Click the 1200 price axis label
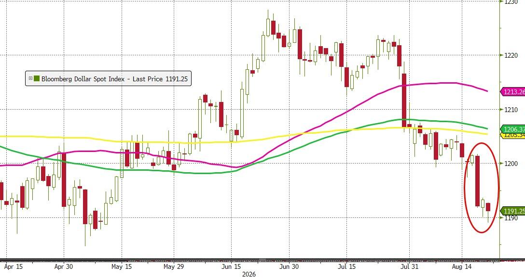 click(511, 164)
